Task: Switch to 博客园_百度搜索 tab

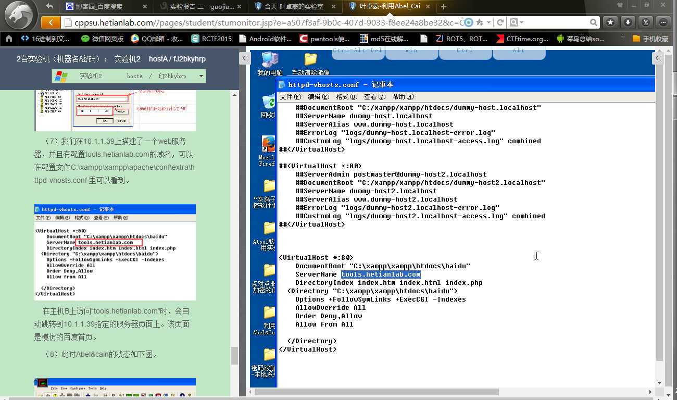Action: 107,6
